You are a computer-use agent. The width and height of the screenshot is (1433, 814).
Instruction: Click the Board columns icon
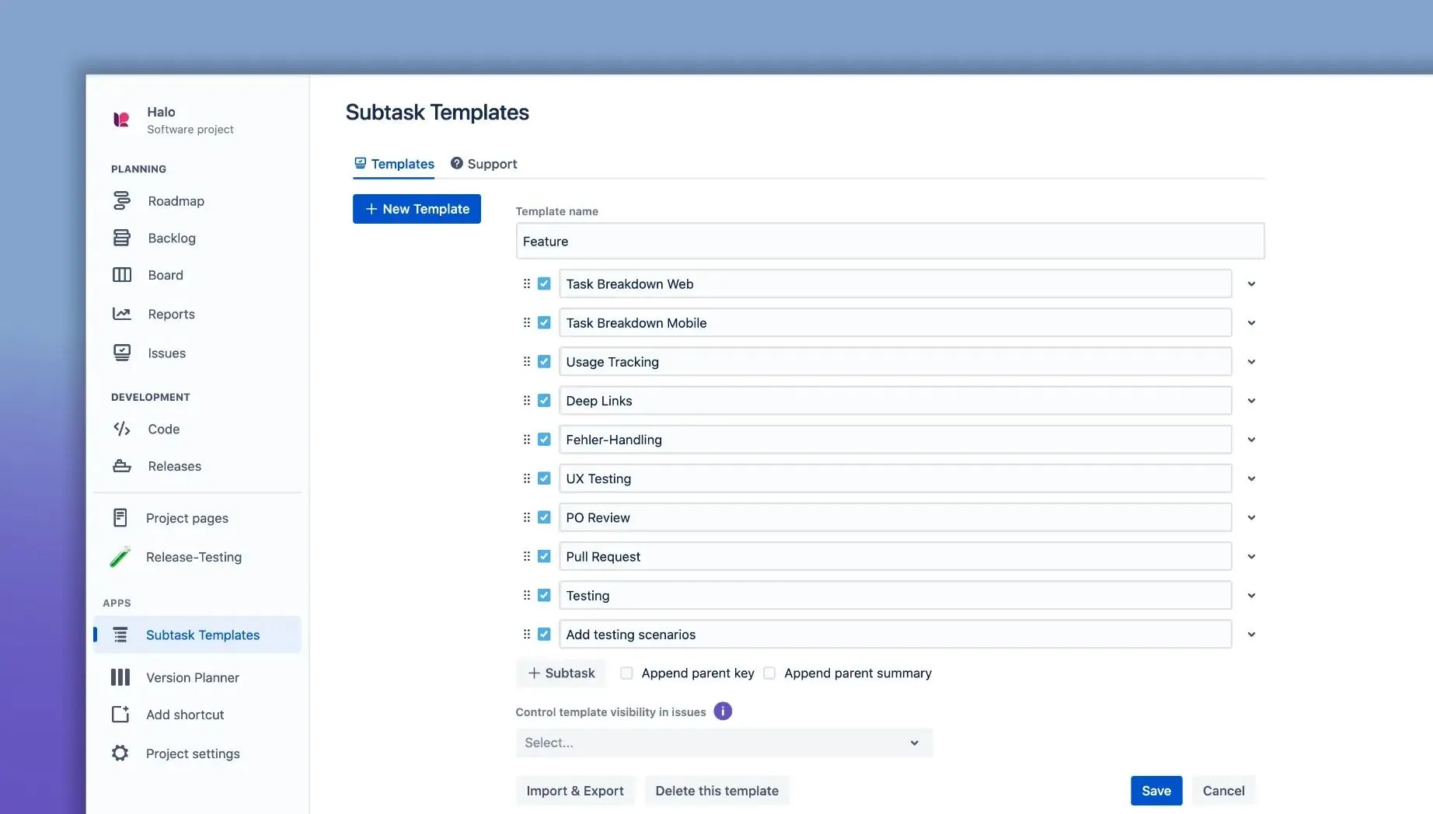[121, 275]
